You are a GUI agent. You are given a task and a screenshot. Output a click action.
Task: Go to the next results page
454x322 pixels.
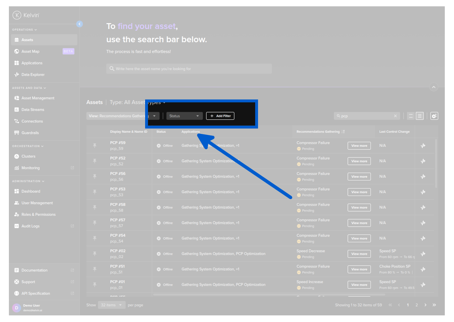pyautogui.click(x=425, y=305)
